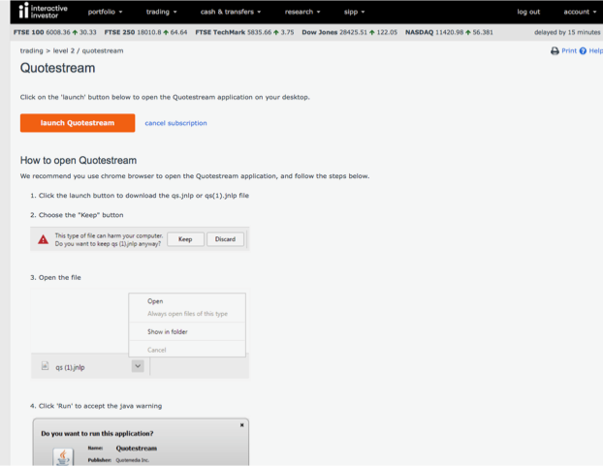Click the download chevron next to qs (1).jnlp
Image resolution: width=603 pixels, height=466 pixels.
click(138, 366)
